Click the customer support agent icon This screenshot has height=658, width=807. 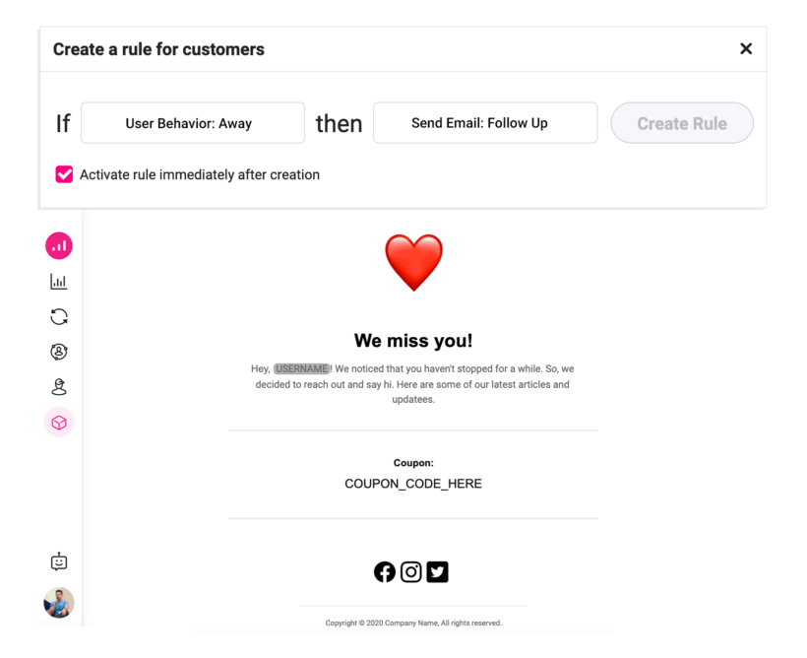(x=59, y=387)
